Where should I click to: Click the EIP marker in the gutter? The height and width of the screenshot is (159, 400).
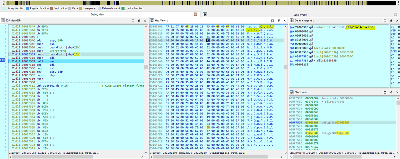click(x=2, y=60)
